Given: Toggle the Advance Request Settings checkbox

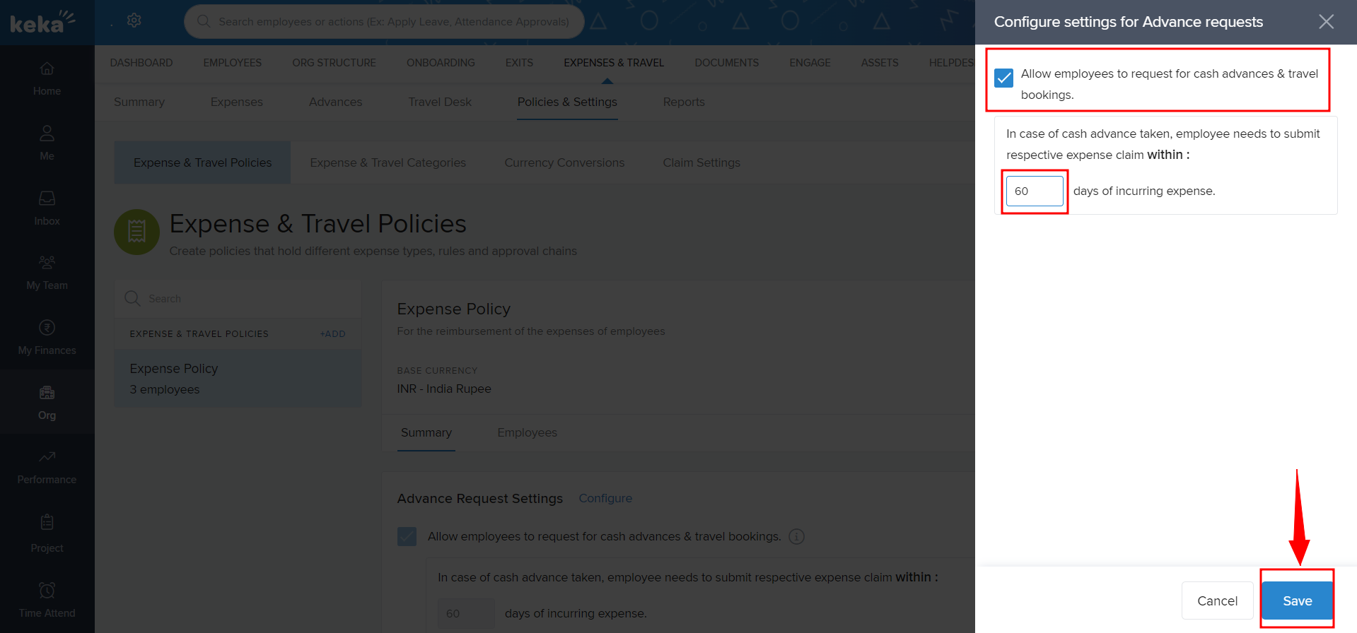Looking at the screenshot, I should pos(407,537).
